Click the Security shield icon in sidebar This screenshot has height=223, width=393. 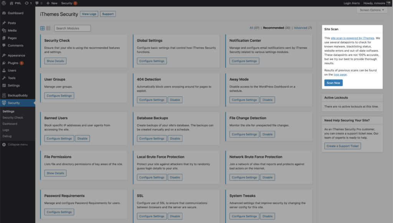point(4,103)
